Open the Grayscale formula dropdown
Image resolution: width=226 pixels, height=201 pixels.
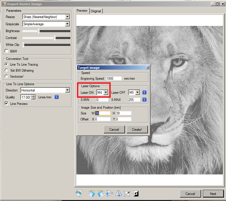(x=67, y=24)
